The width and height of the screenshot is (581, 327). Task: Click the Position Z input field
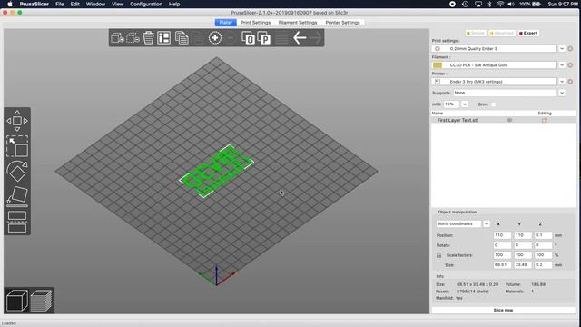coord(543,235)
